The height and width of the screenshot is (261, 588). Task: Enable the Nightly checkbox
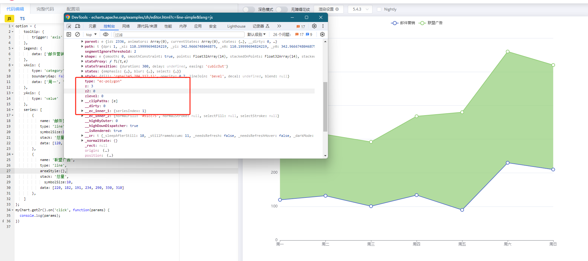click(379, 9)
